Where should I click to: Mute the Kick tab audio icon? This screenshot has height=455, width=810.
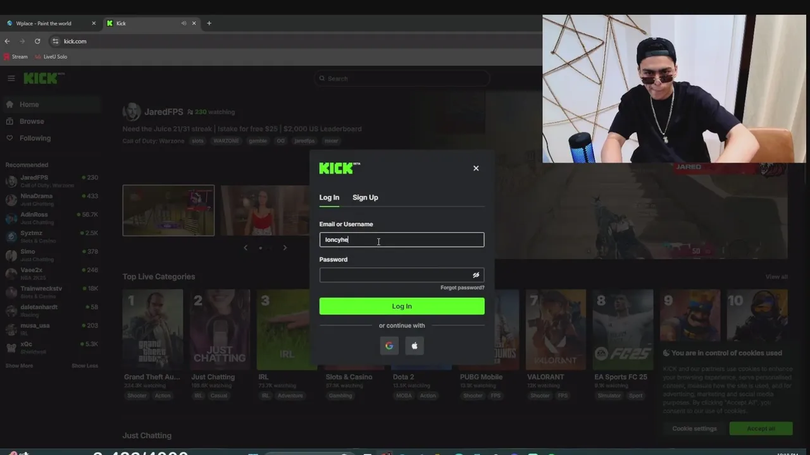pyautogui.click(x=184, y=23)
